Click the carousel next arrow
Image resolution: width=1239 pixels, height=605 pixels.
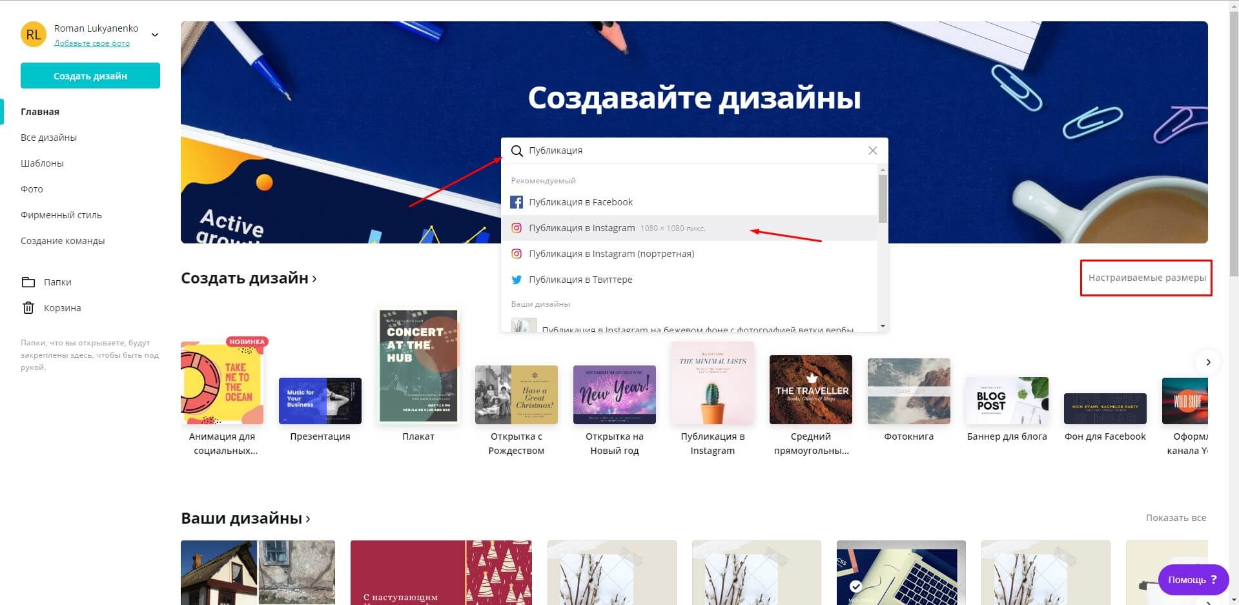coord(1208,362)
